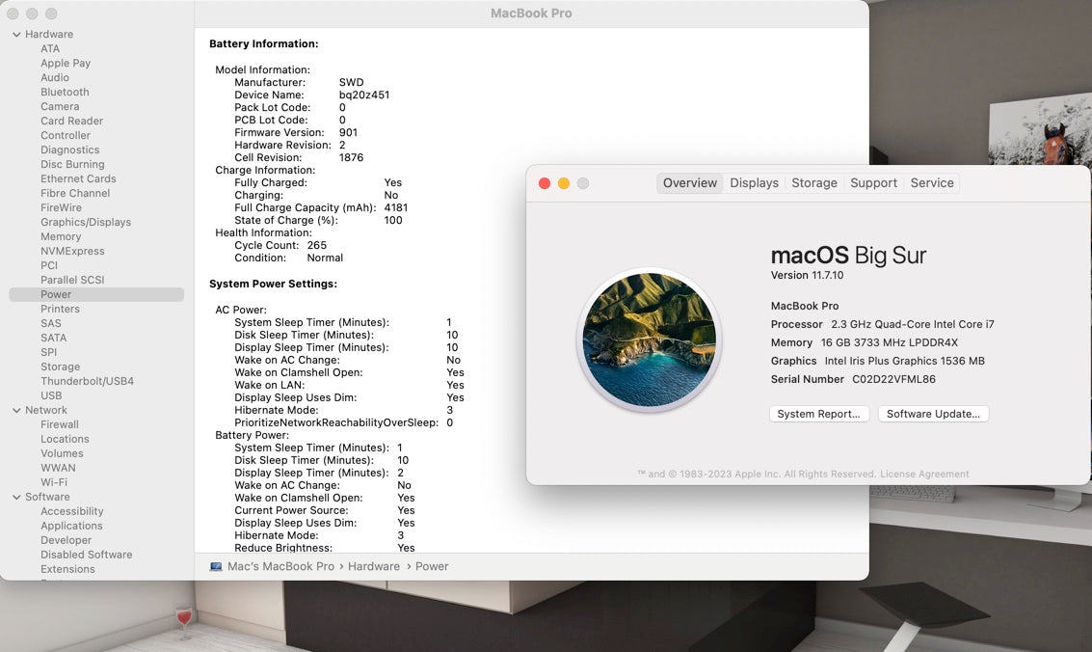Switch to the Displays tab

click(x=754, y=183)
